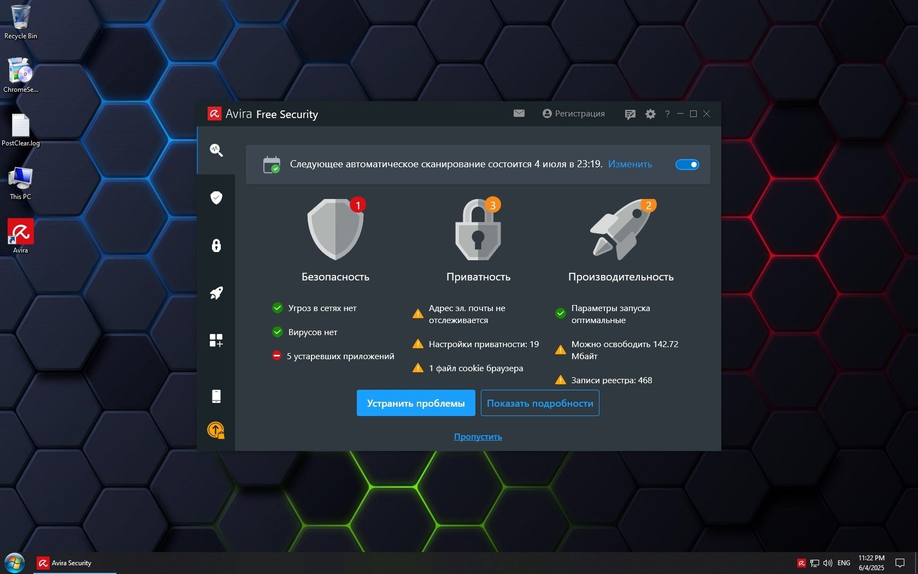Open the mobile devices sidebar icon

pos(216,396)
